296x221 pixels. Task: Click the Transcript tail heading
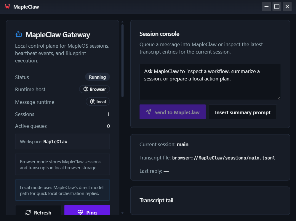[x=156, y=200]
